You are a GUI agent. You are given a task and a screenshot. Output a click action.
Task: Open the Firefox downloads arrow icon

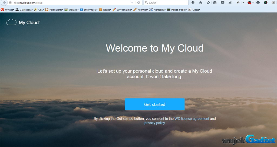coord(193,3)
